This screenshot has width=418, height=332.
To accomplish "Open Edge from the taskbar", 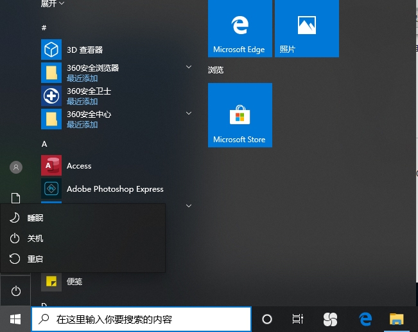I will pos(365,319).
